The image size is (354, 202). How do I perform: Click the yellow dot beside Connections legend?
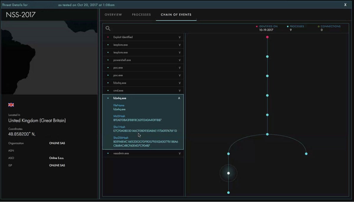coord(319,27)
